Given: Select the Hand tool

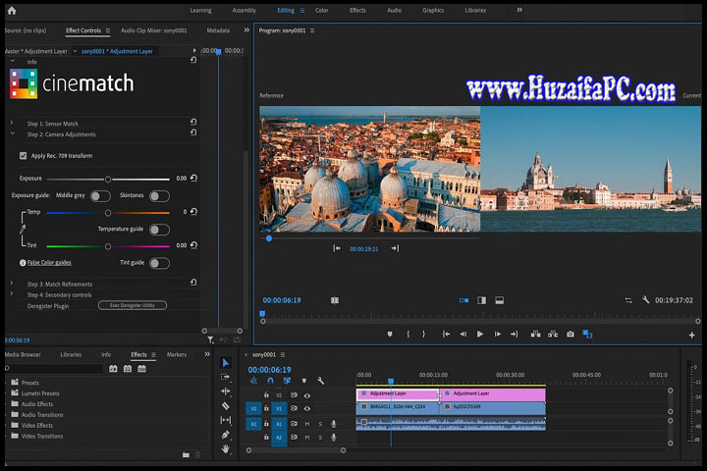Looking at the screenshot, I should pyautogui.click(x=226, y=448).
